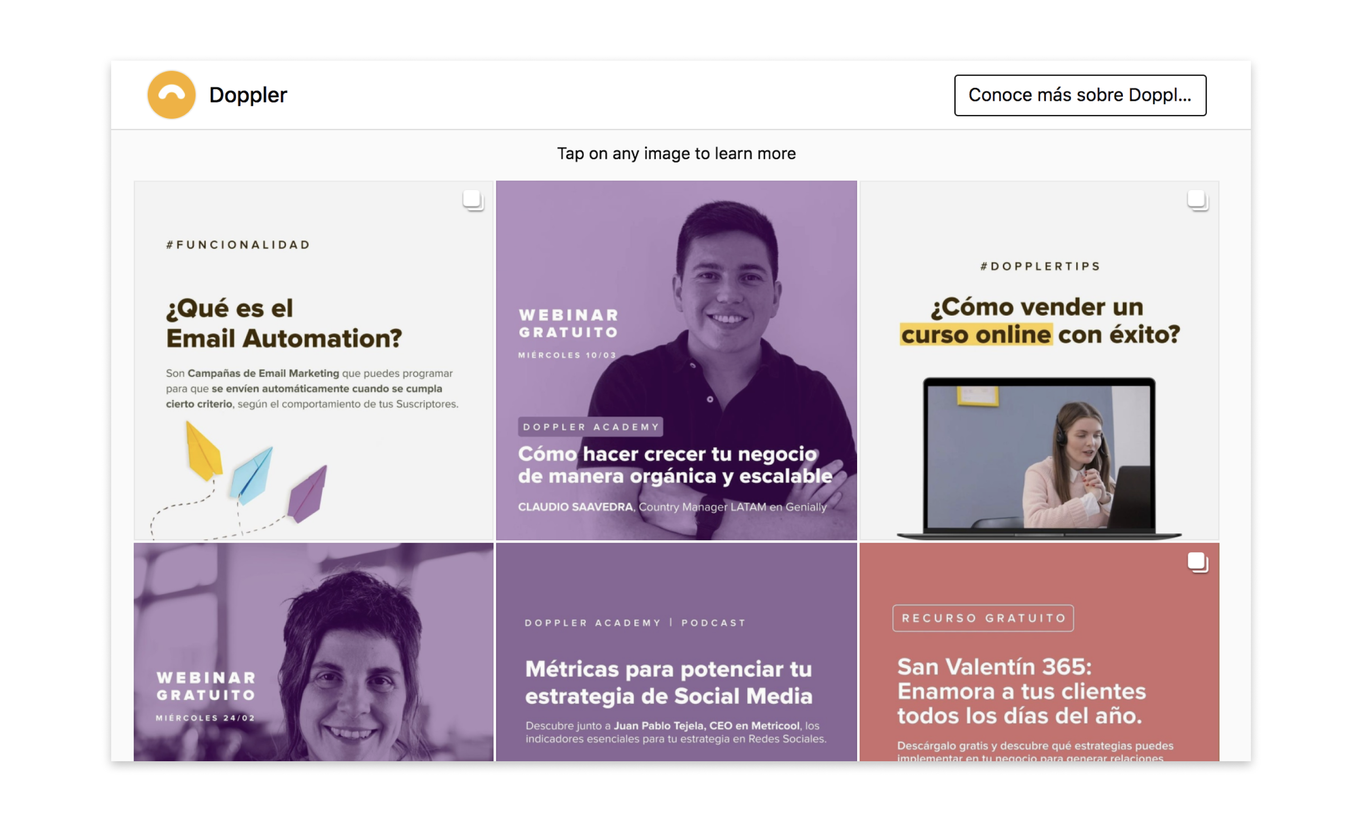The image size is (1363, 821).
Task: Open the webinar gratuito 24/02 post
Action: [313, 652]
